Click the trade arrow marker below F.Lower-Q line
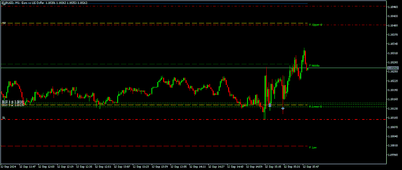Screen dimensions: 402x170 283,108
